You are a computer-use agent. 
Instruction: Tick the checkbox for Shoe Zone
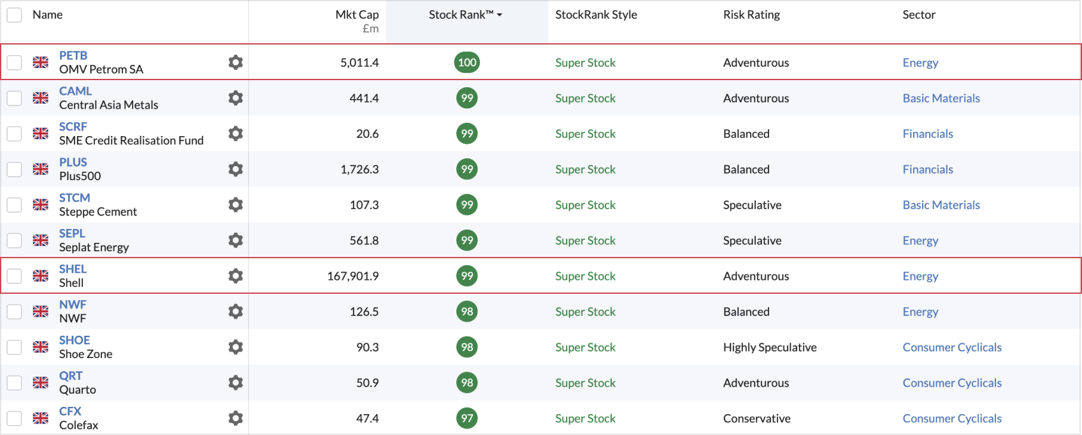(14, 347)
